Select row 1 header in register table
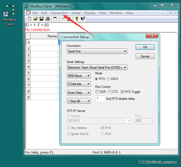The width and height of the screenshot is (181, 167). click(28, 48)
